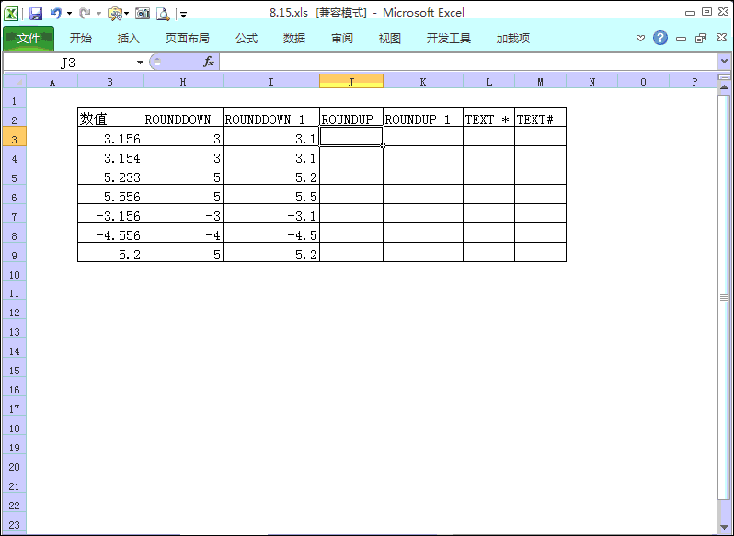Click the camera icon in quick access toolbar
This screenshot has width=734, height=536.
click(x=143, y=14)
